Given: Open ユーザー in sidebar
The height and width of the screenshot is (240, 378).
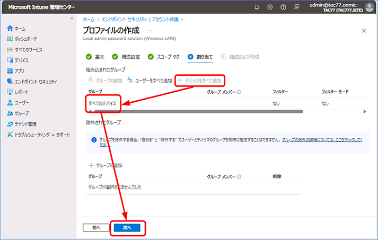Looking at the screenshot, I should (18, 103).
